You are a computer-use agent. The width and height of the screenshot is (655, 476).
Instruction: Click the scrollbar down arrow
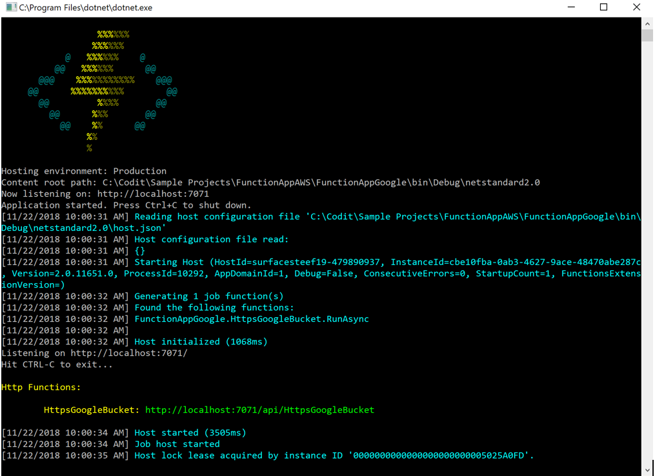click(x=648, y=470)
